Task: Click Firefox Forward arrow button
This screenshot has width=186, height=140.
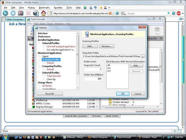Action: coord(13,13)
